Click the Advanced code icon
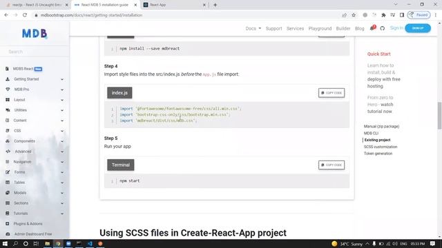 click(8, 152)
